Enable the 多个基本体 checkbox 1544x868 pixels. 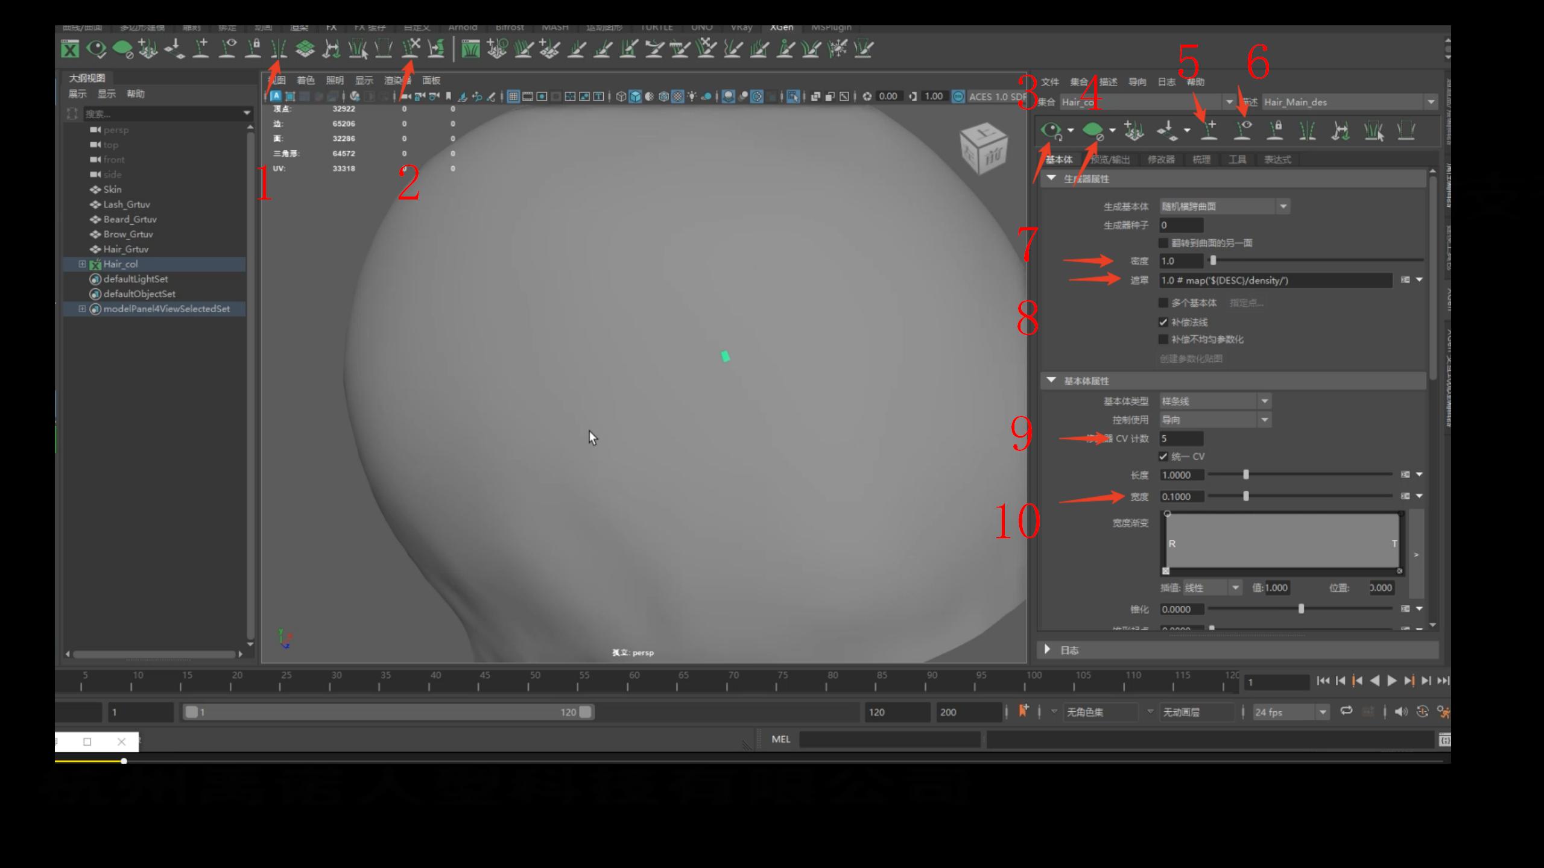click(1163, 303)
